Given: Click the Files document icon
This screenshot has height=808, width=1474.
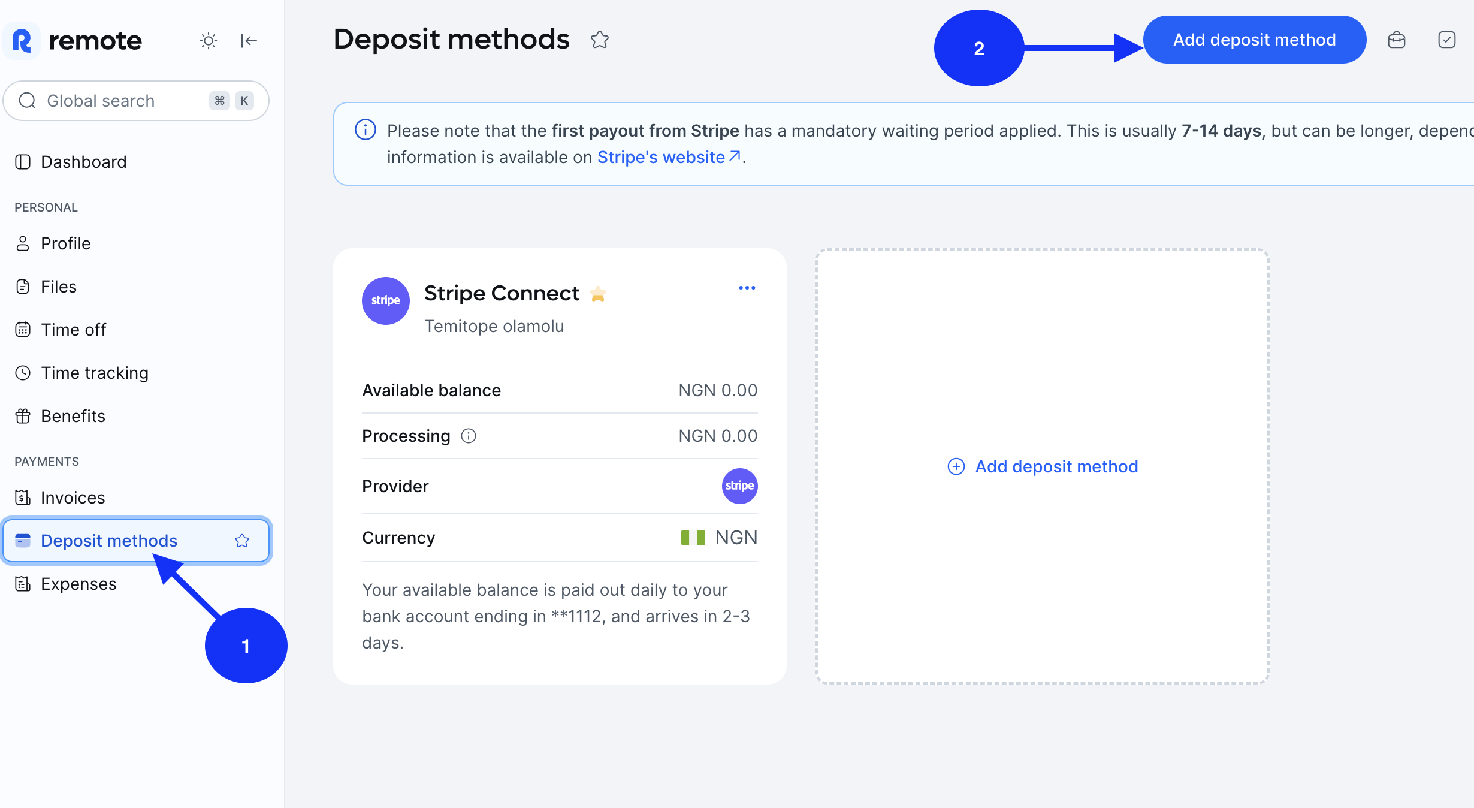Looking at the screenshot, I should [23, 287].
